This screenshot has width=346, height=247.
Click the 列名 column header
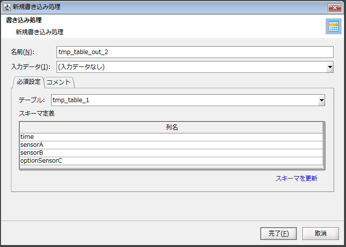coord(172,127)
